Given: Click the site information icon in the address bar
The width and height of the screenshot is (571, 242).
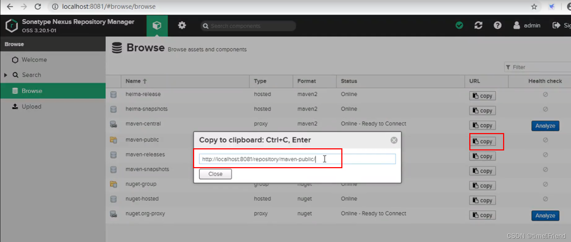Looking at the screenshot, I should click(x=55, y=6).
